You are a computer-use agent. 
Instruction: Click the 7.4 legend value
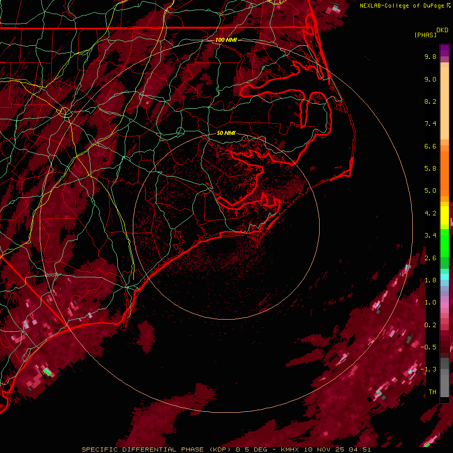point(430,124)
